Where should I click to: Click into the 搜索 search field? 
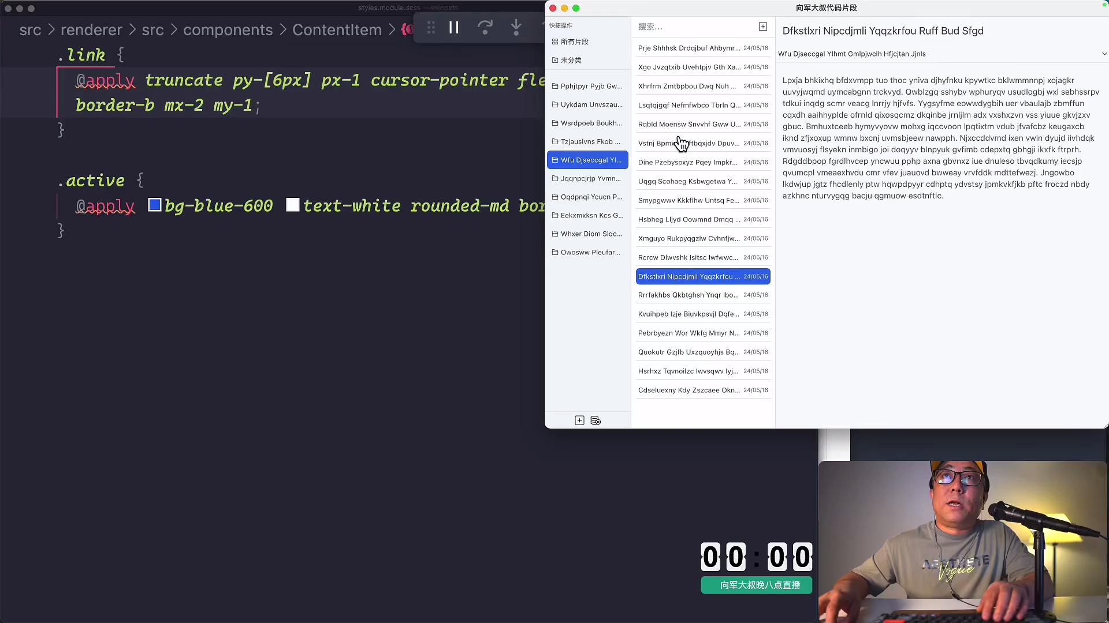682,27
